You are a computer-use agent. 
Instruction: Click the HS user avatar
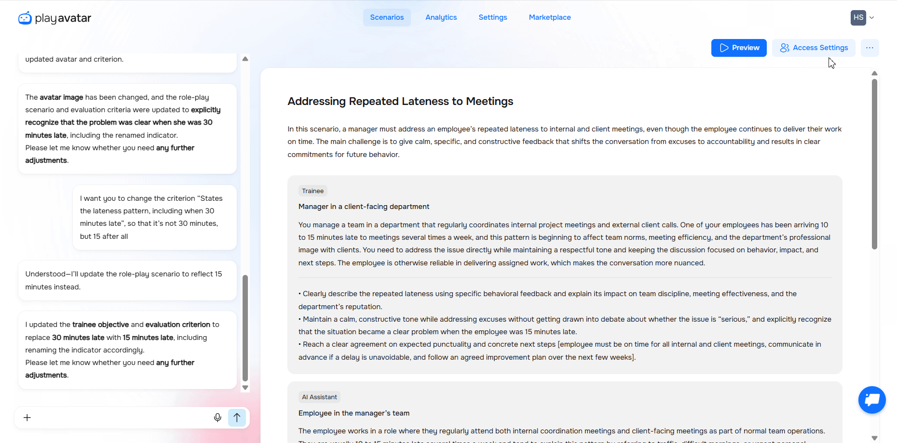click(x=858, y=17)
